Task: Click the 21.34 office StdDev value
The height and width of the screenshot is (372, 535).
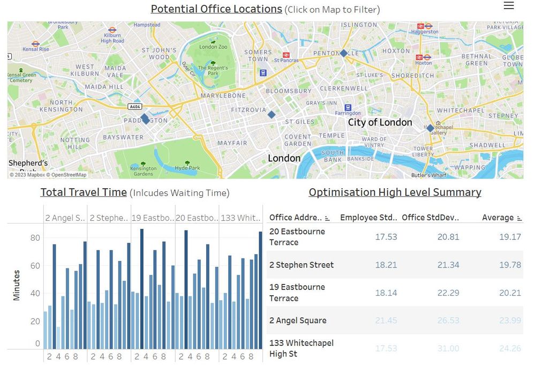Action: point(448,265)
